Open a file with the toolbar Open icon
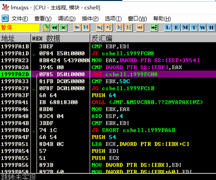 tap(46, 28)
